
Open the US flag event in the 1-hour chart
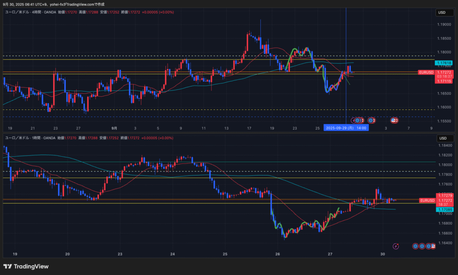[433, 246]
